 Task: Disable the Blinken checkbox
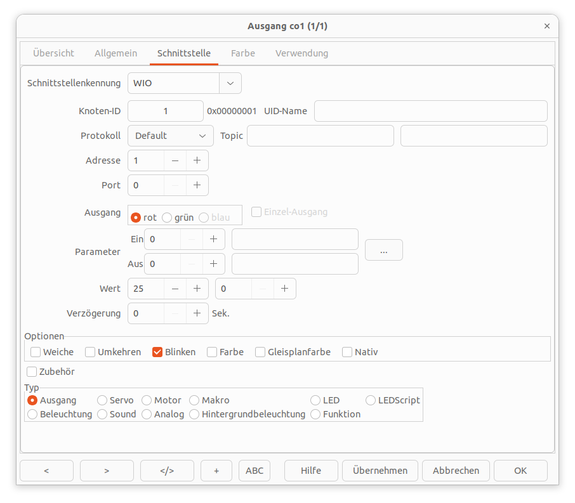158,352
